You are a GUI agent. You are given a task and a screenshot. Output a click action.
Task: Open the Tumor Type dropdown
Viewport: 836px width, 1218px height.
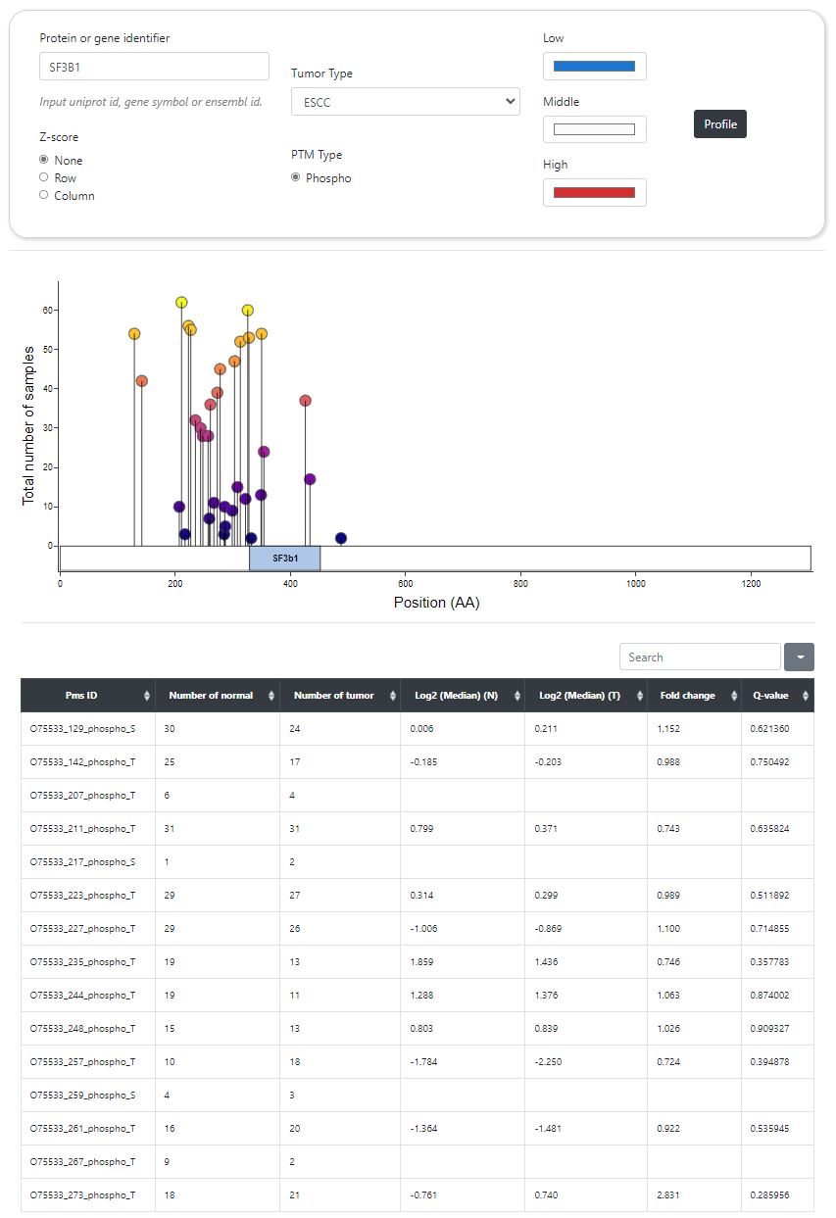[405, 101]
